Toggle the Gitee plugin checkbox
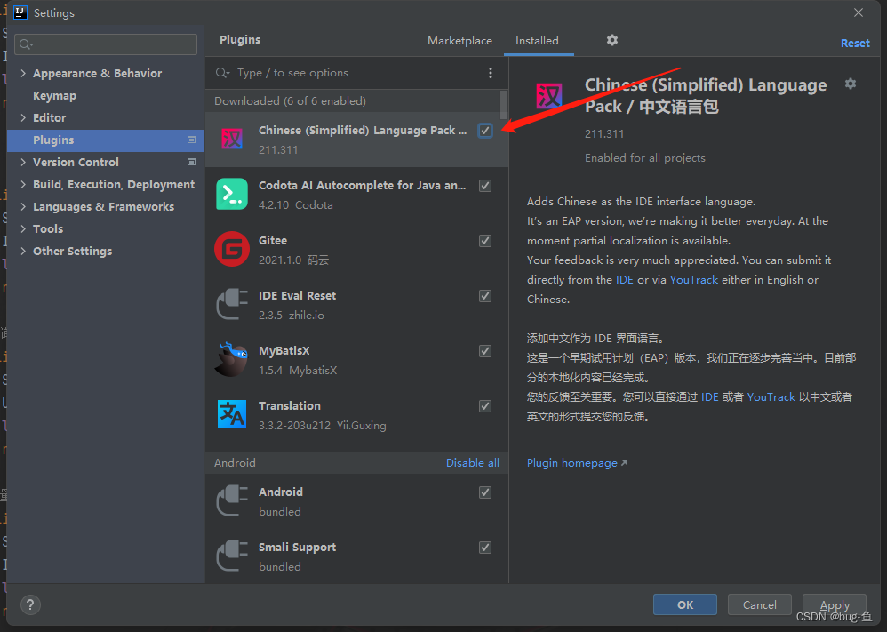The image size is (887, 632). coord(484,241)
